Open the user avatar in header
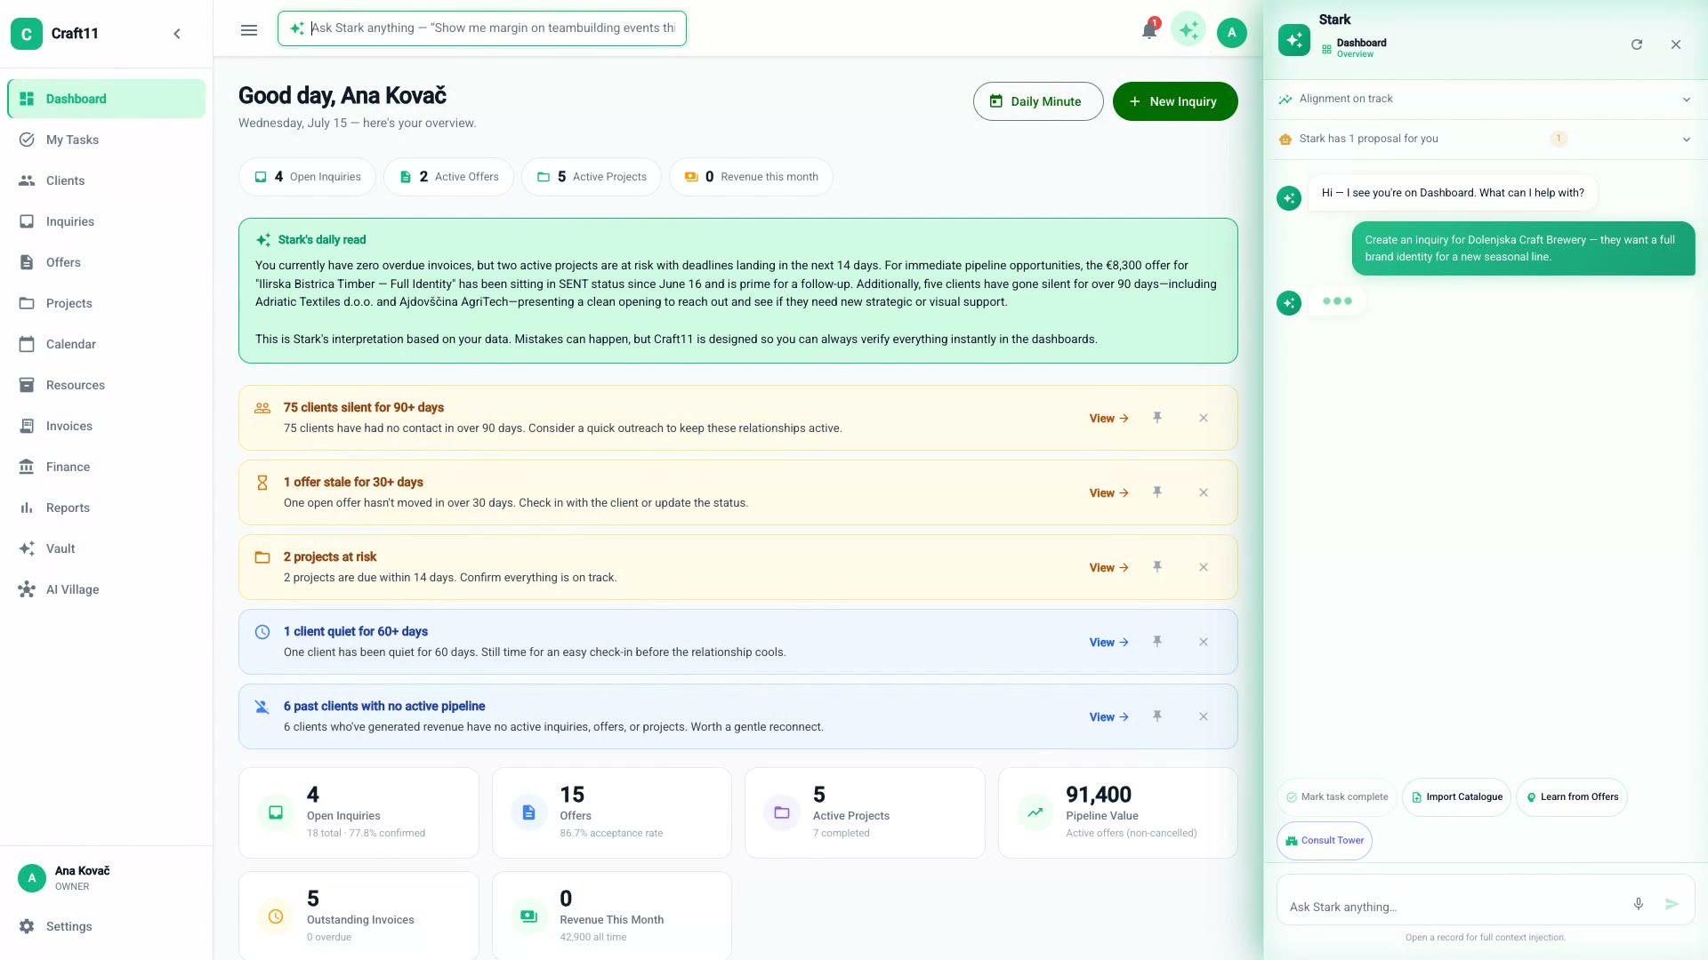Viewport: 1708px width, 960px height. click(1232, 33)
